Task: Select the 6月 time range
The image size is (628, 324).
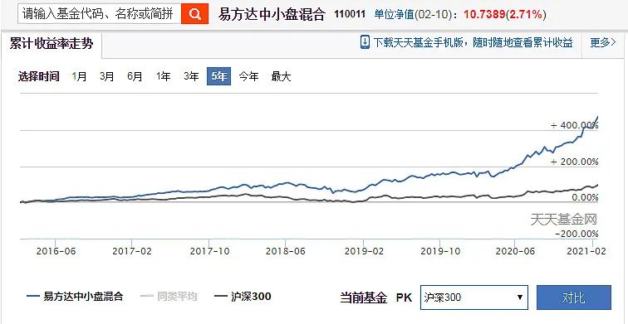Action: pyautogui.click(x=135, y=76)
